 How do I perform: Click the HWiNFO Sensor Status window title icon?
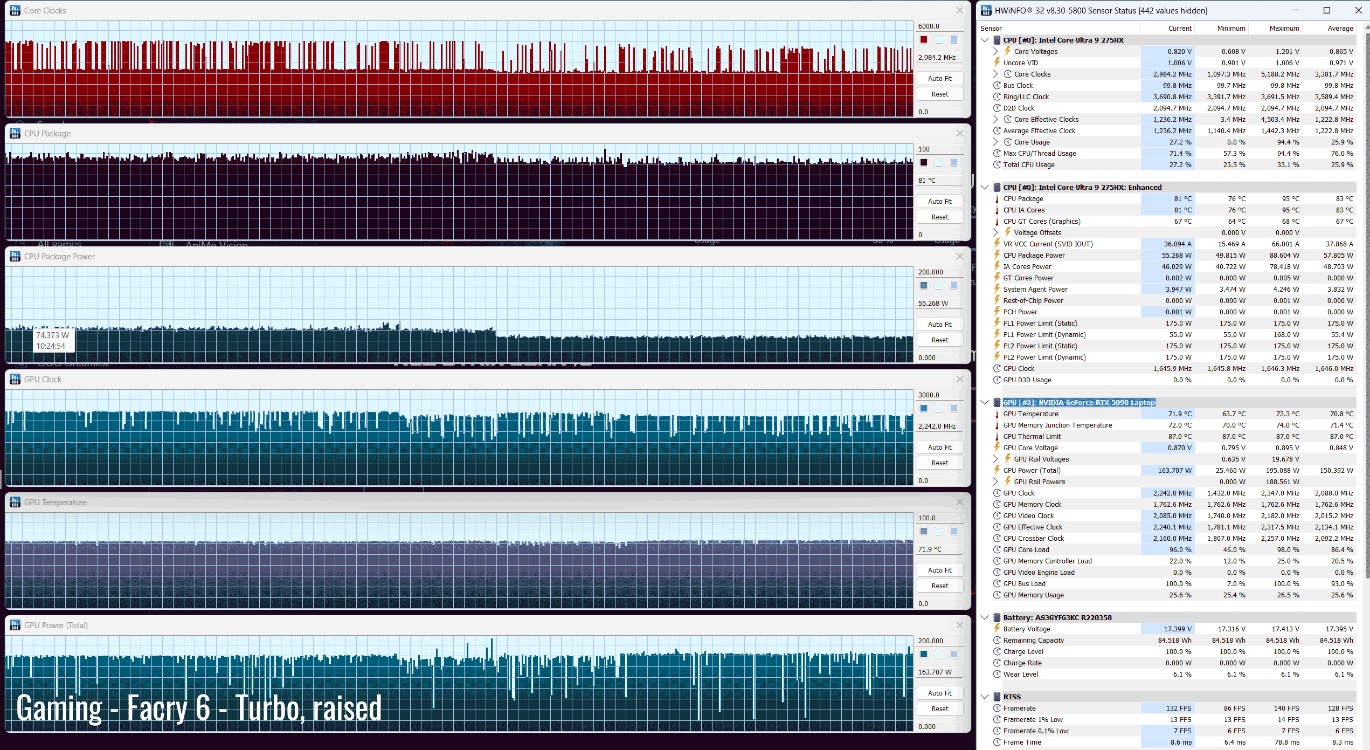point(986,10)
